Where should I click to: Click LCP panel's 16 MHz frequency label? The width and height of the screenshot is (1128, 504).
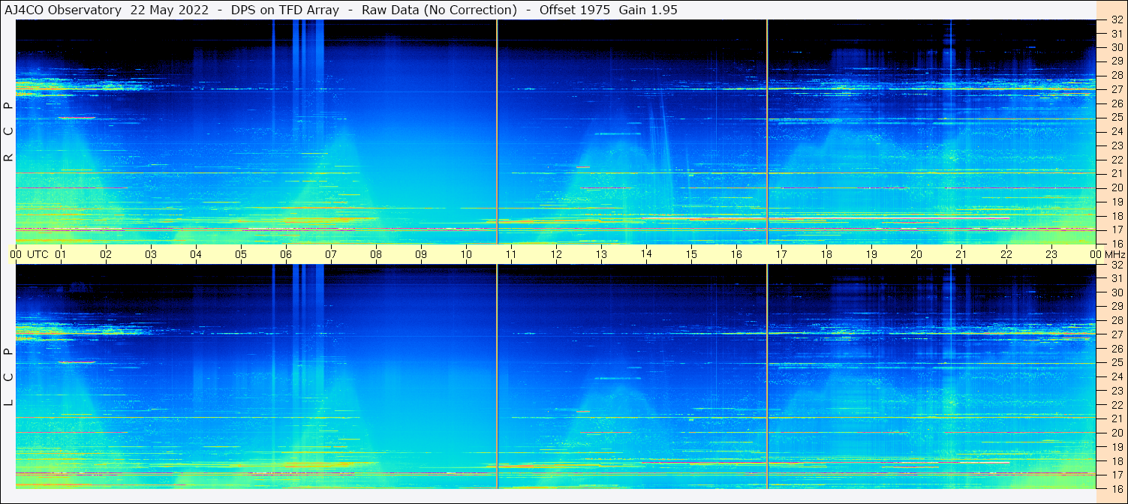pyautogui.click(x=1117, y=487)
